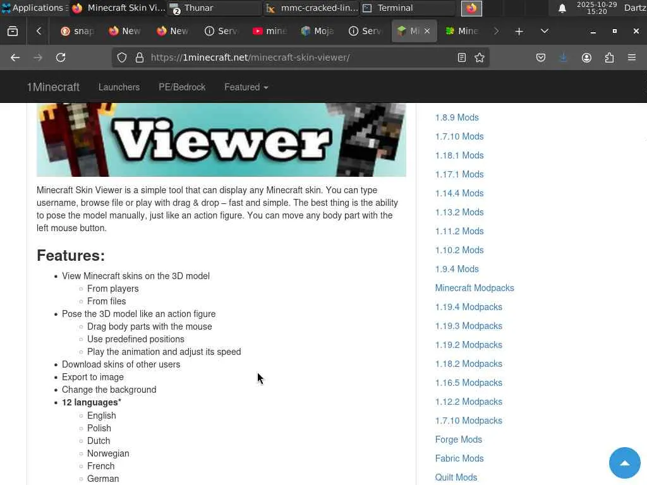The width and height of the screenshot is (647, 485).
Task: Click the 'Features:' heading
Action: tap(71, 256)
